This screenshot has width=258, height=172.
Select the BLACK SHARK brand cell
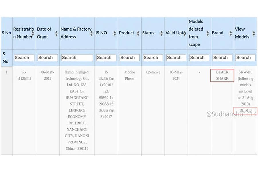(x=222, y=75)
